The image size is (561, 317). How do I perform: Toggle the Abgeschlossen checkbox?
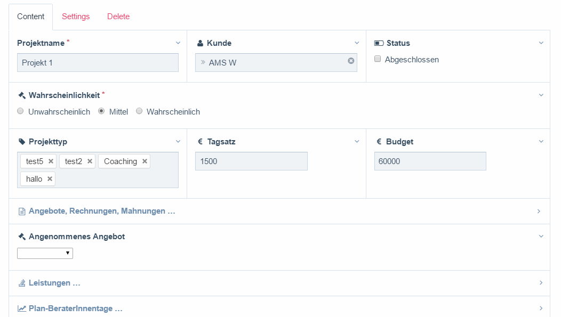coord(378,59)
